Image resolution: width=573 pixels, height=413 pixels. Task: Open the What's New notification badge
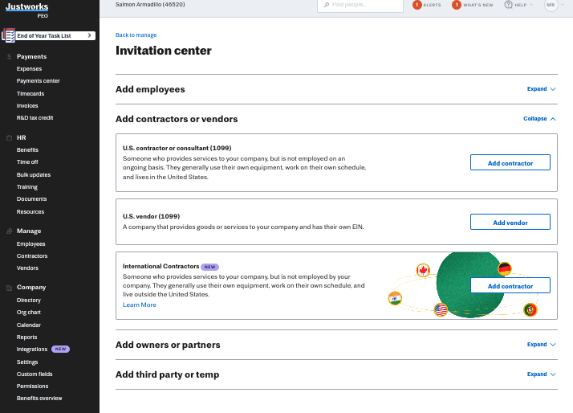[457, 5]
